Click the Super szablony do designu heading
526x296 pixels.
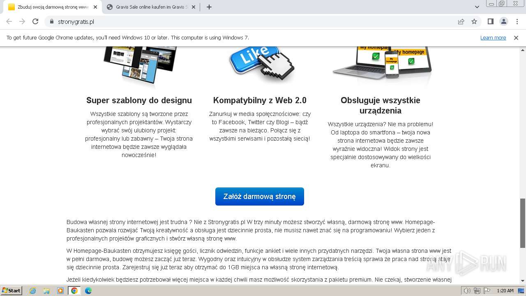(x=139, y=100)
